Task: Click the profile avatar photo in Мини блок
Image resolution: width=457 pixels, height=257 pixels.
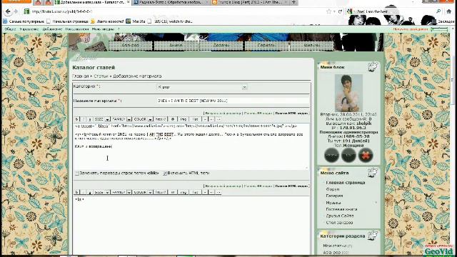Action: (x=348, y=93)
